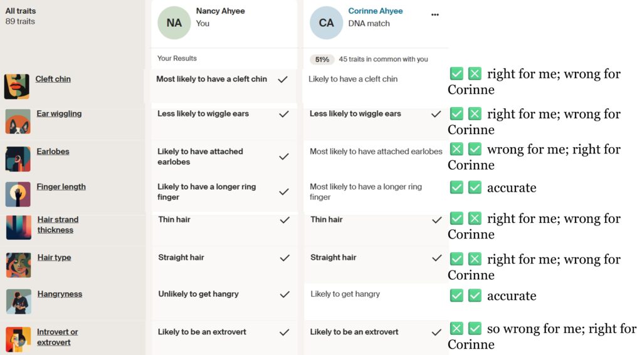
Task: Open the Introvert or extrovert icon
Action: (x=18, y=339)
